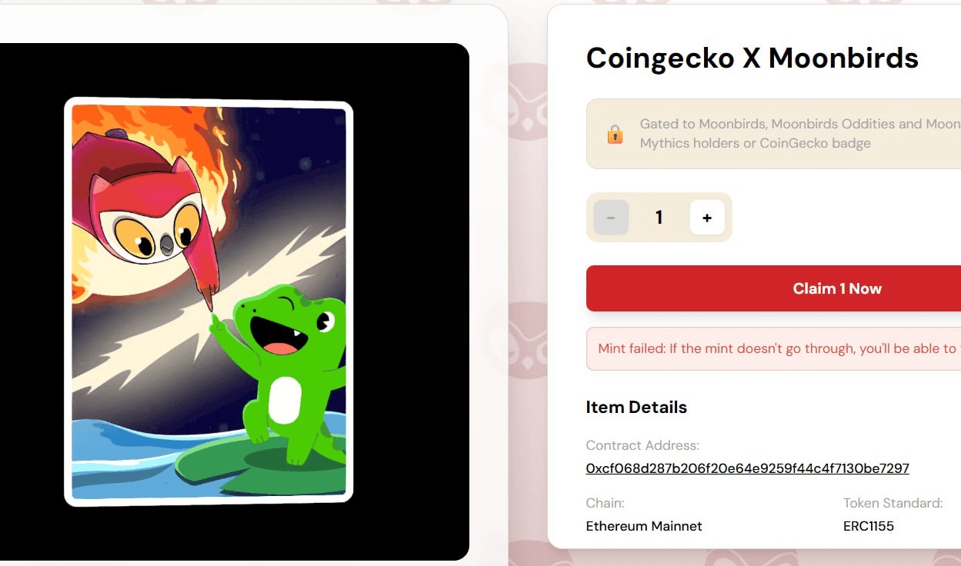Click the Contract Address label
The height and width of the screenshot is (566, 961).
coord(642,445)
